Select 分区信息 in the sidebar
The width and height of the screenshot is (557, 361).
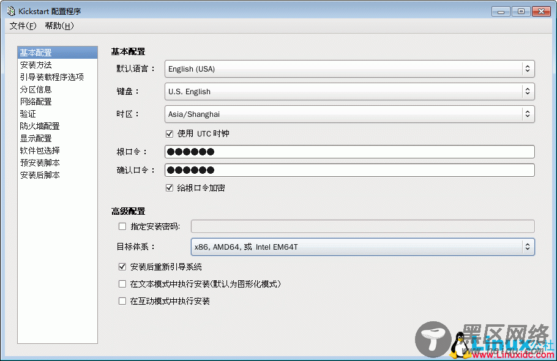click(58, 89)
